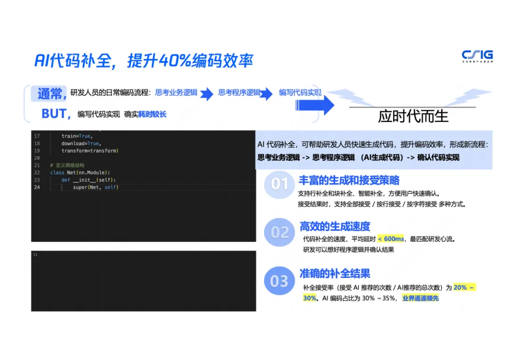Select the heading '应时代而生'

pos(413,117)
